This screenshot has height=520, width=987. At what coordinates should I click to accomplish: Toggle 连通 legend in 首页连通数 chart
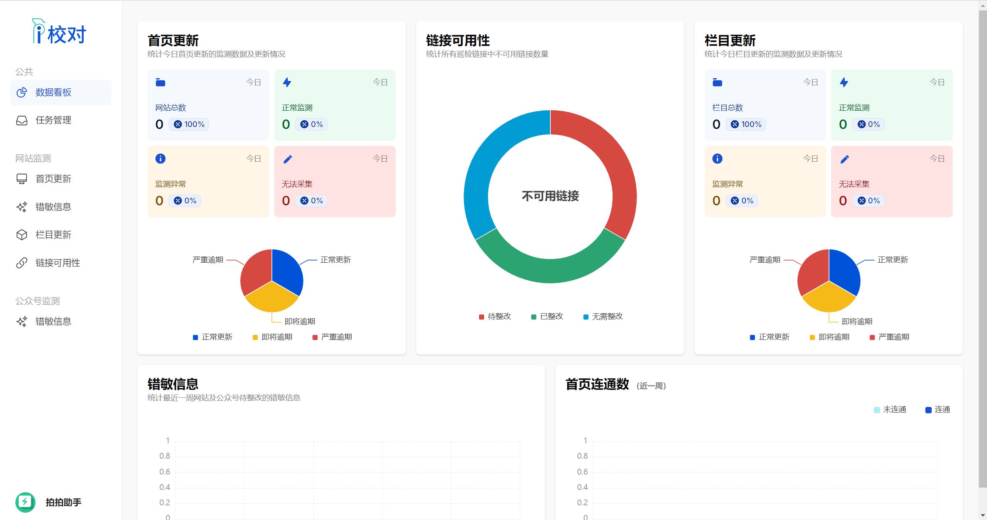(938, 410)
